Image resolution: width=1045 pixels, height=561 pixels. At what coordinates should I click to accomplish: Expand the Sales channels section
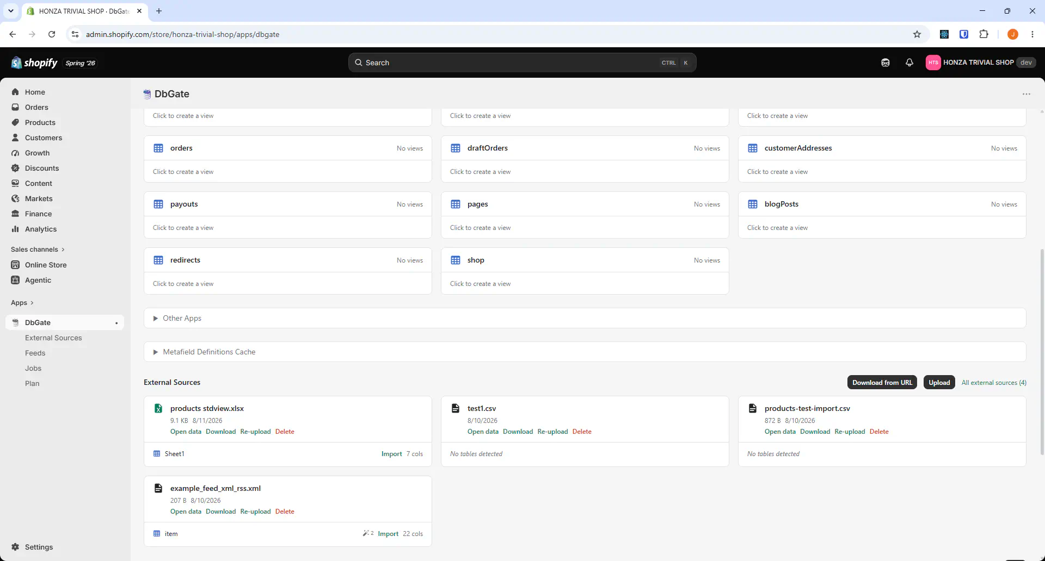38,250
